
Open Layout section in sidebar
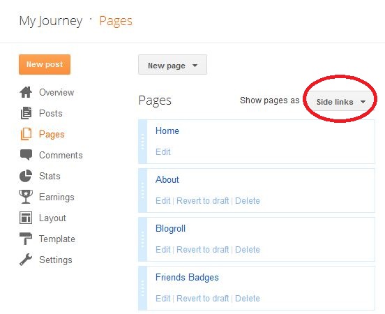click(x=52, y=218)
